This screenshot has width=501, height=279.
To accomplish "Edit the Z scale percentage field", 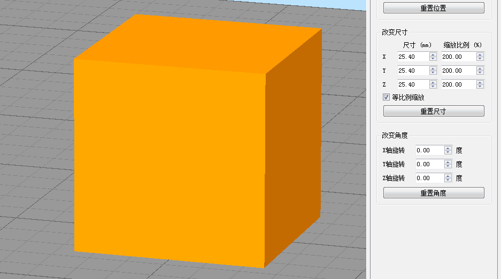I will (x=459, y=84).
